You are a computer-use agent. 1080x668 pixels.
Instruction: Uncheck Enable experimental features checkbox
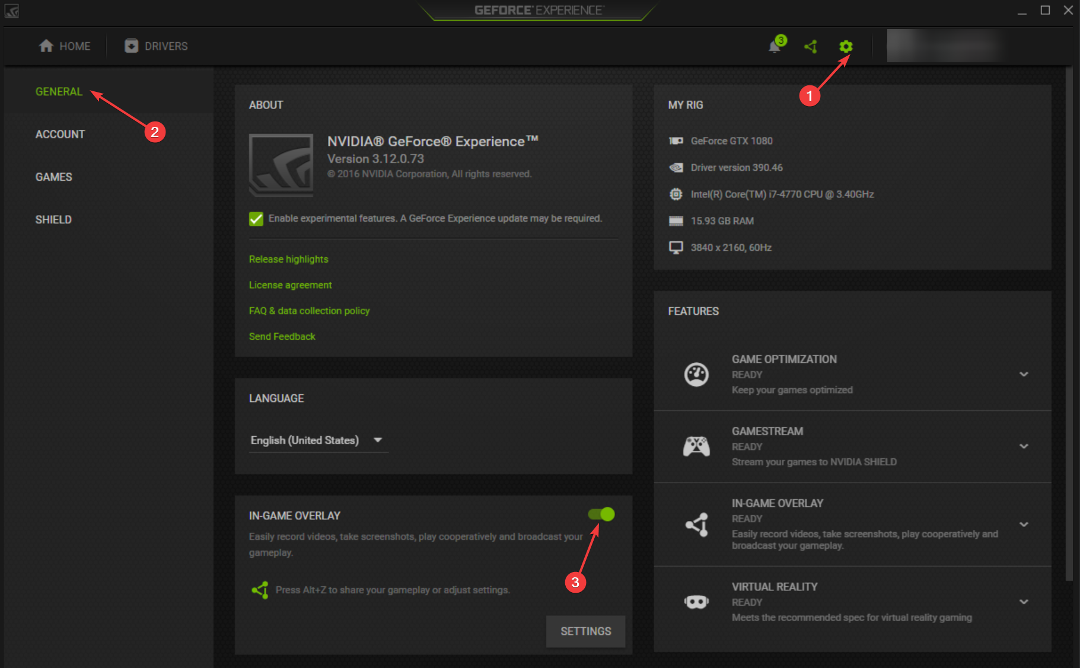256,219
